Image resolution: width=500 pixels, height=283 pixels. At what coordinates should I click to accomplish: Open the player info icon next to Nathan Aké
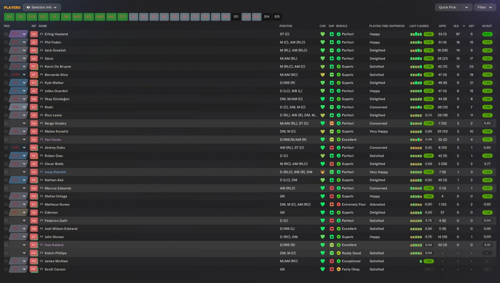pos(41,180)
